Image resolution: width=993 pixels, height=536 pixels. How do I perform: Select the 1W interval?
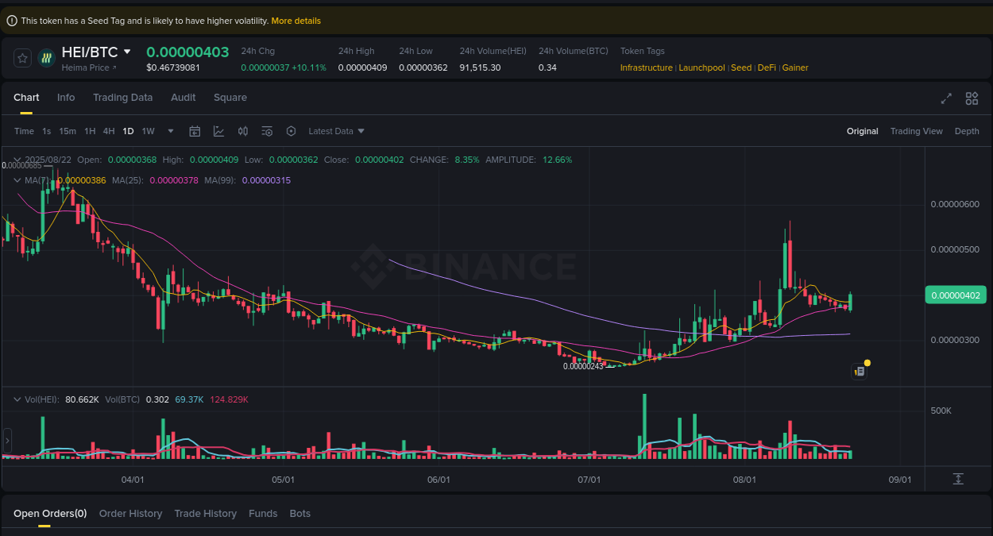pyautogui.click(x=149, y=131)
